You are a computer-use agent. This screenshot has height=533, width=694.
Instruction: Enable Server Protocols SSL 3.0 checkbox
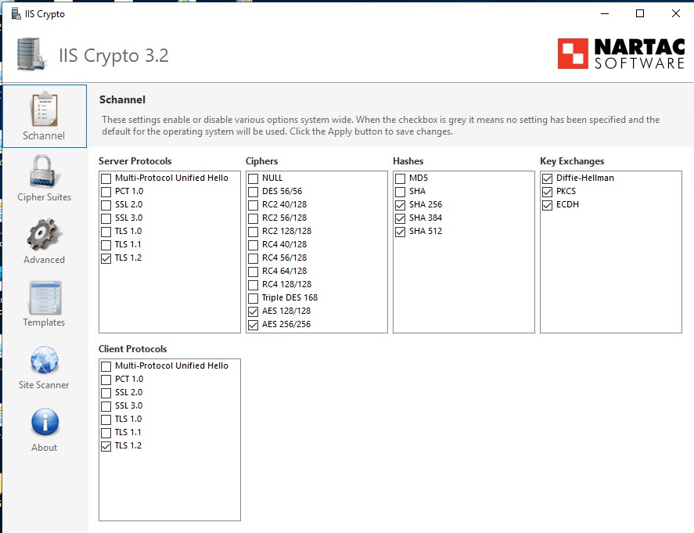(x=106, y=218)
